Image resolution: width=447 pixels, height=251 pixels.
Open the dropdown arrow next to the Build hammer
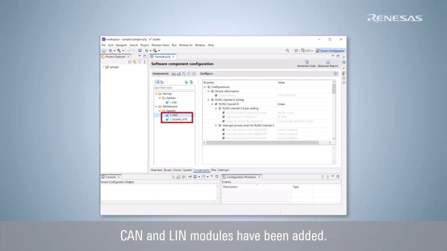[x=123, y=51]
